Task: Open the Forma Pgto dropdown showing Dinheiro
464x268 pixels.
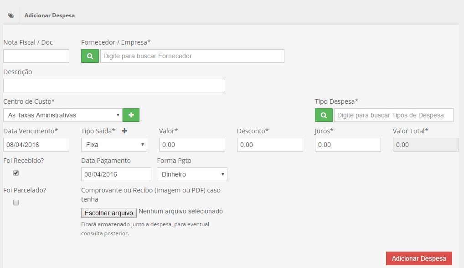Action: pos(192,174)
